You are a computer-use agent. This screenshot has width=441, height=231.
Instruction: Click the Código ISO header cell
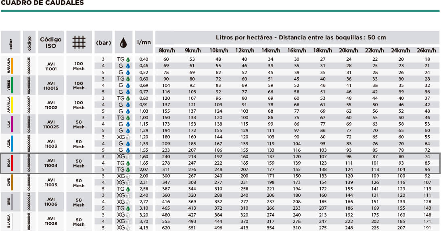point(51,42)
